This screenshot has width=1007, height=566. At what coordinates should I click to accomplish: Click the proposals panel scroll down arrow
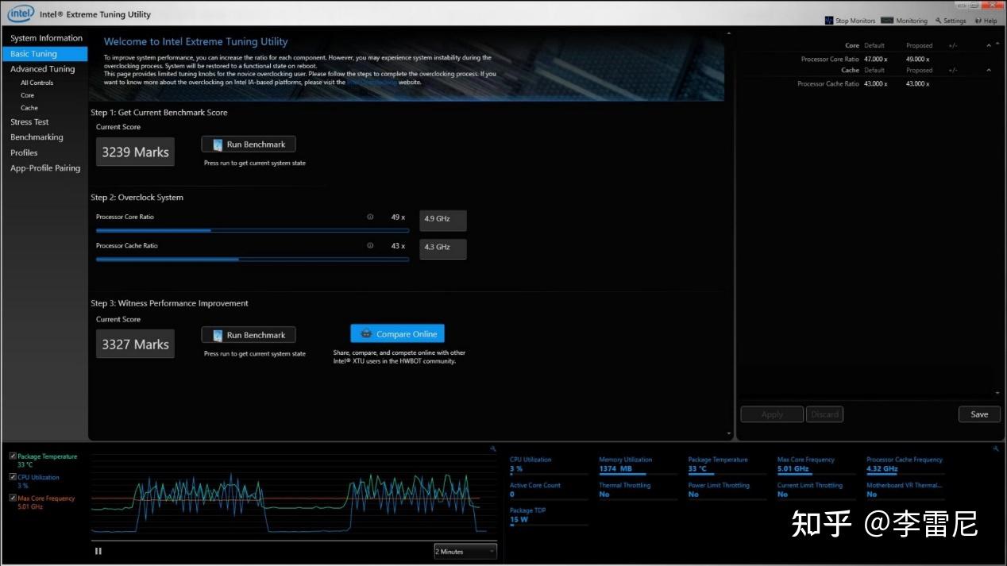coord(998,393)
